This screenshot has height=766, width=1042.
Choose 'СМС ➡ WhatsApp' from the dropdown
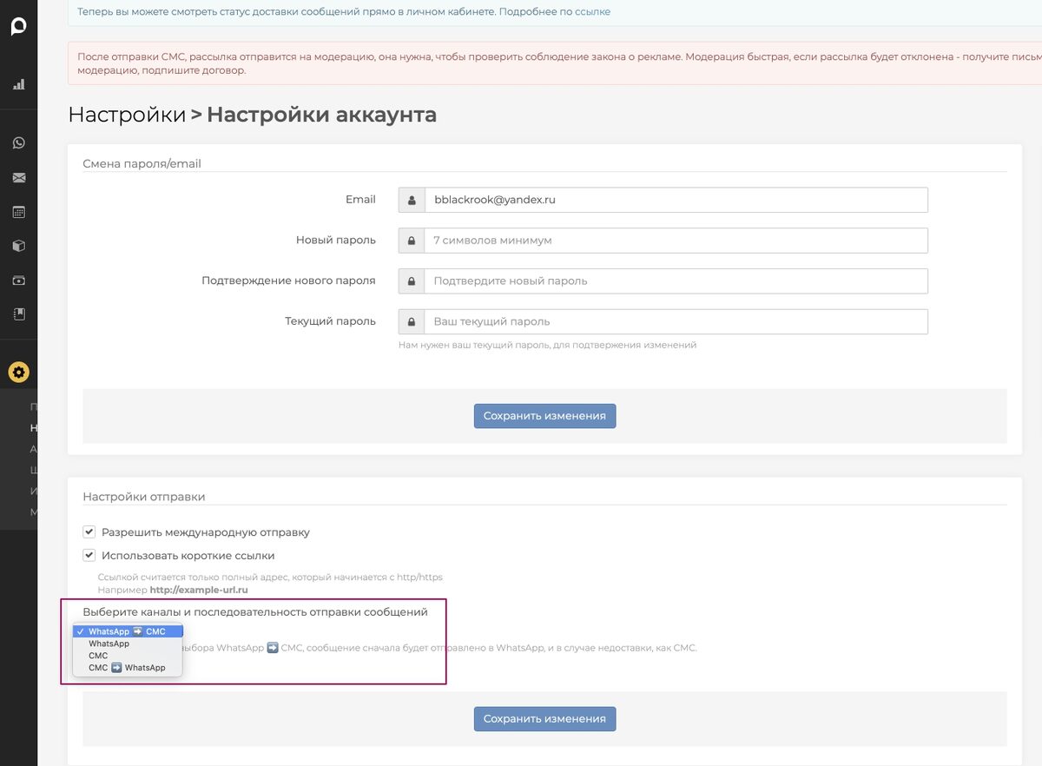click(x=127, y=668)
